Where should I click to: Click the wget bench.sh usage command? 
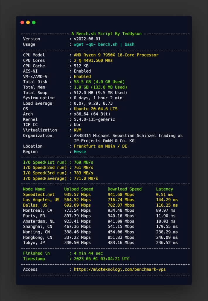pyautogui.click(x=104, y=44)
